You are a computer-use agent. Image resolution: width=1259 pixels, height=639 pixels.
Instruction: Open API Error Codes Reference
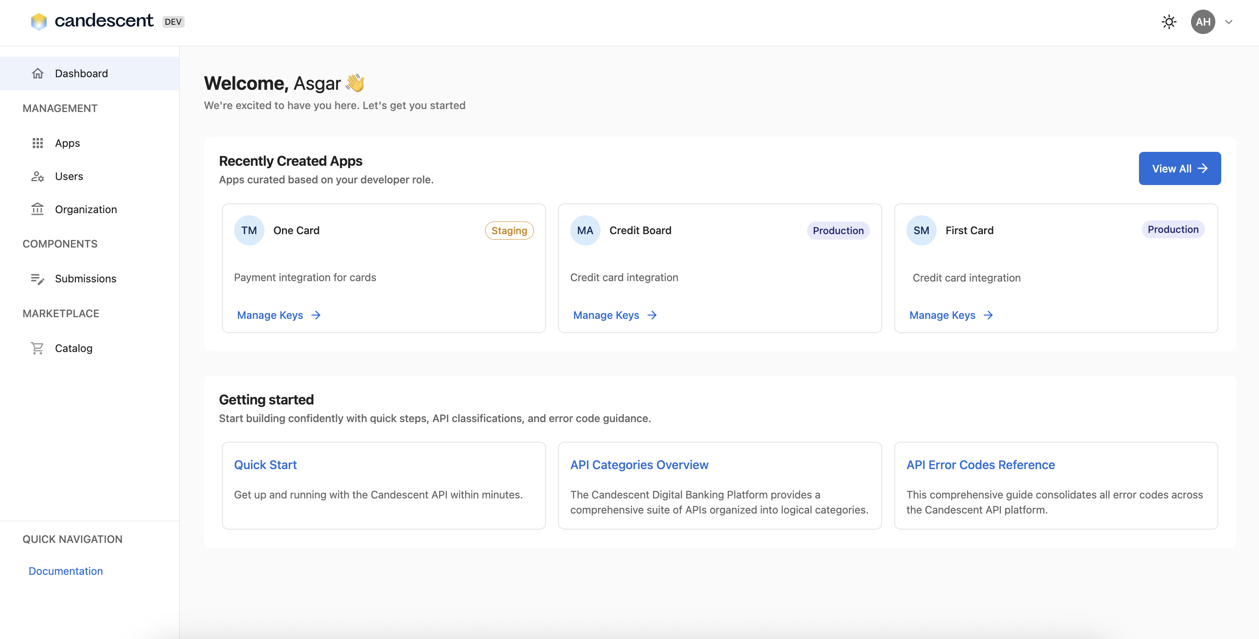point(980,464)
